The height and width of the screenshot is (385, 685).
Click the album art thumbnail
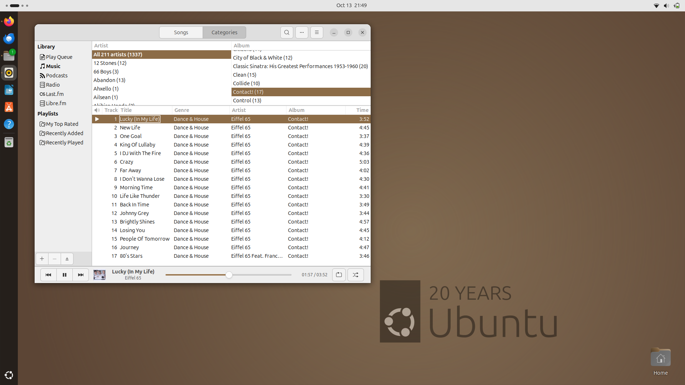point(100,275)
